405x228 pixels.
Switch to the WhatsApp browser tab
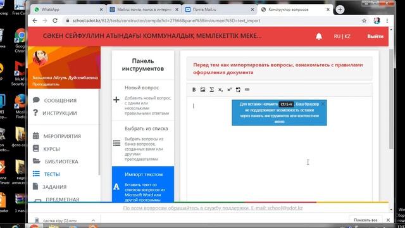[x=68, y=9]
